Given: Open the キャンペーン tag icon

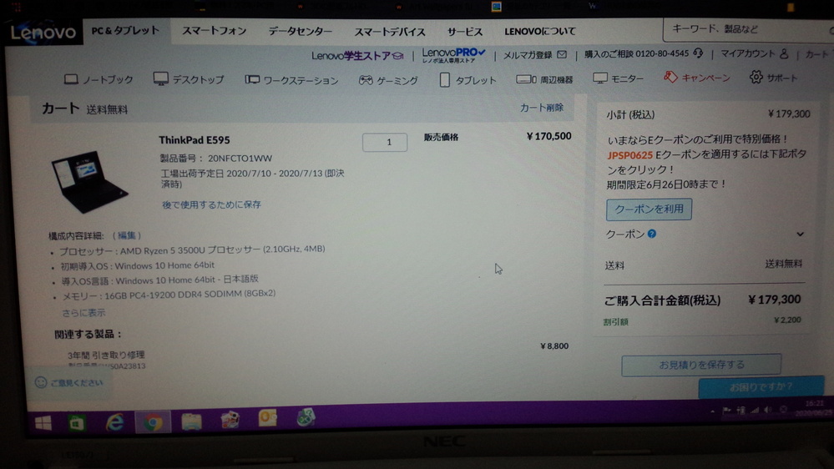Looking at the screenshot, I should tap(670, 77).
